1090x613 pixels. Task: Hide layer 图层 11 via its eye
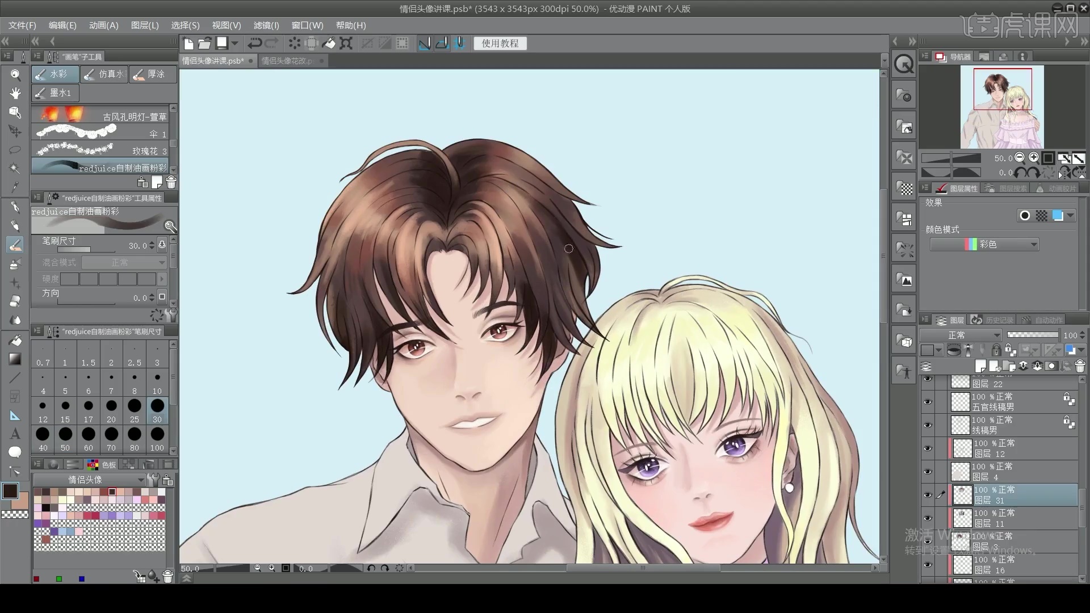tap(928, 518)
